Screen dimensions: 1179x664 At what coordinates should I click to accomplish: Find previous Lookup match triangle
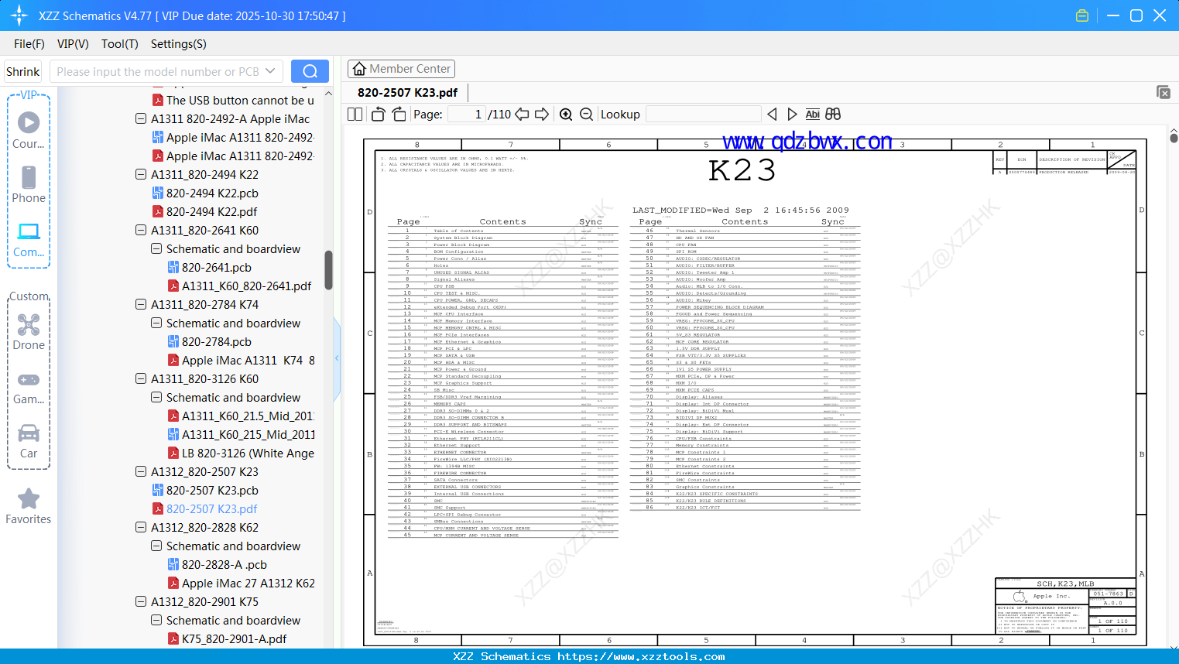[772, 115]
